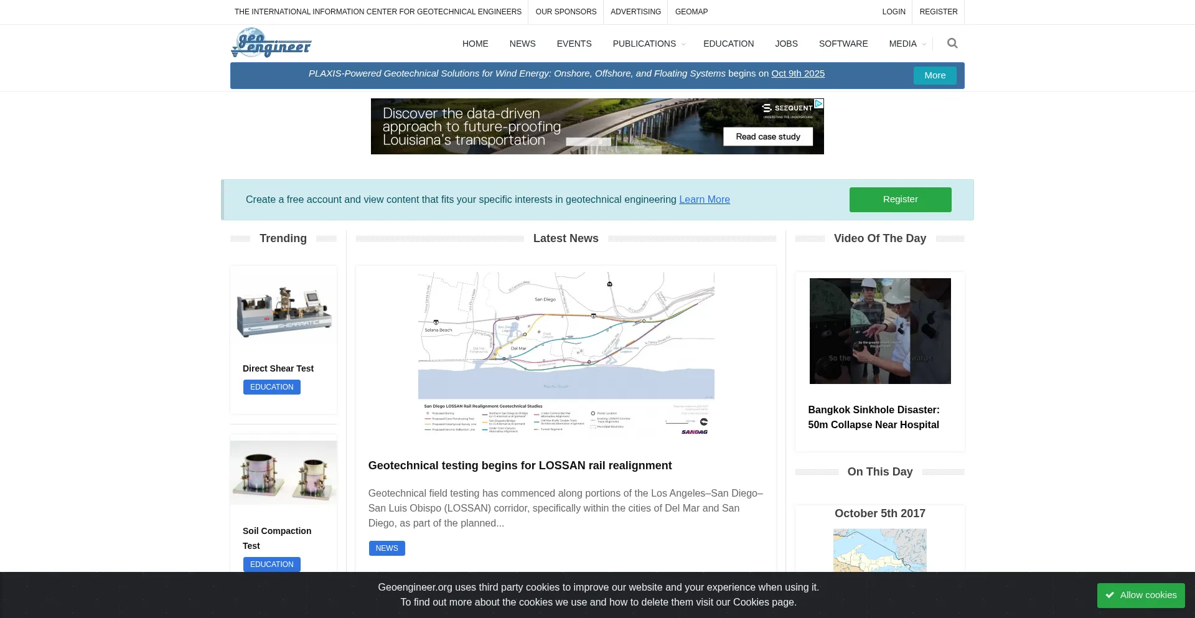Click the AdChoices icon on banner ad
The height and width of the screenshot is (618, 1195).
(819, 104)
